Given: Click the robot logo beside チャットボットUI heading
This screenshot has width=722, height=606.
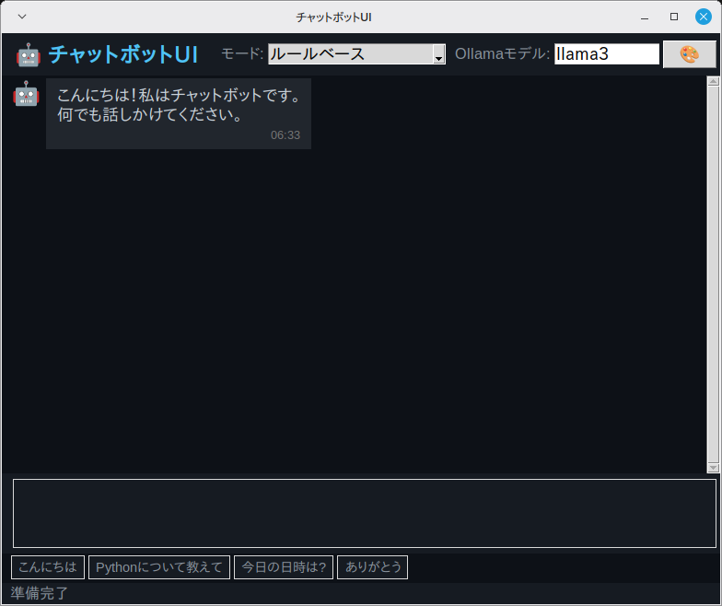Looking at the screenshot, I should [x=29, y=55].
